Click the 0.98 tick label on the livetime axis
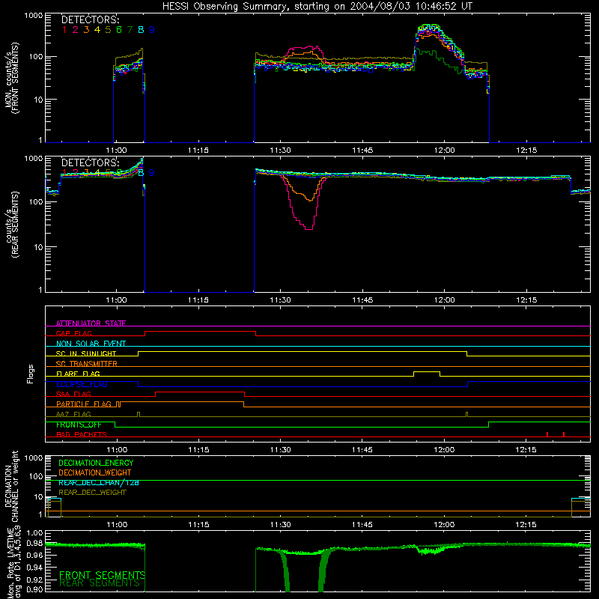The height and width of the screenshot is (599, 599). (x=34, y=542)
